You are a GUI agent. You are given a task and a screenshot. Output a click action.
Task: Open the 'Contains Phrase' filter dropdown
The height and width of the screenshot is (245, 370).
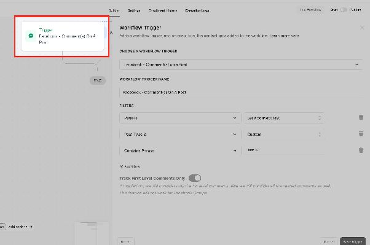[180, 150]
